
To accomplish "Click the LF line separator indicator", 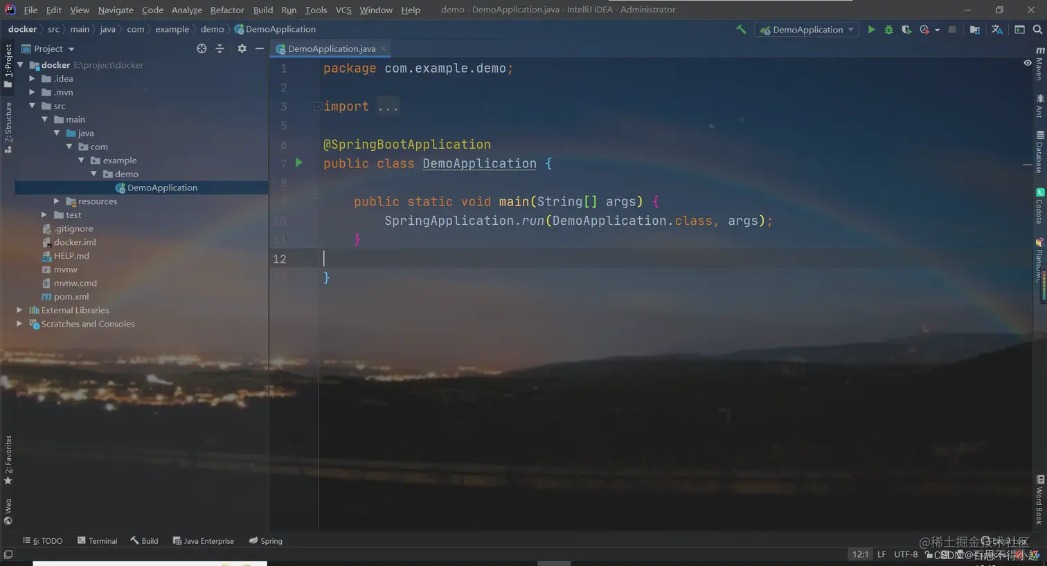I will coord(882,554).
